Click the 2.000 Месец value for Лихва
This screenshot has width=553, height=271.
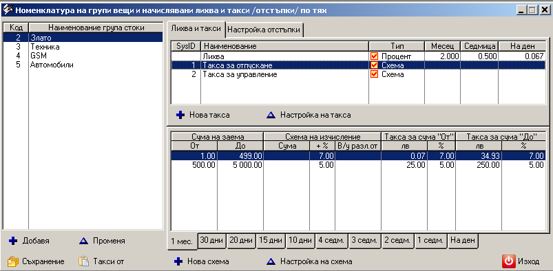point(443,56)
